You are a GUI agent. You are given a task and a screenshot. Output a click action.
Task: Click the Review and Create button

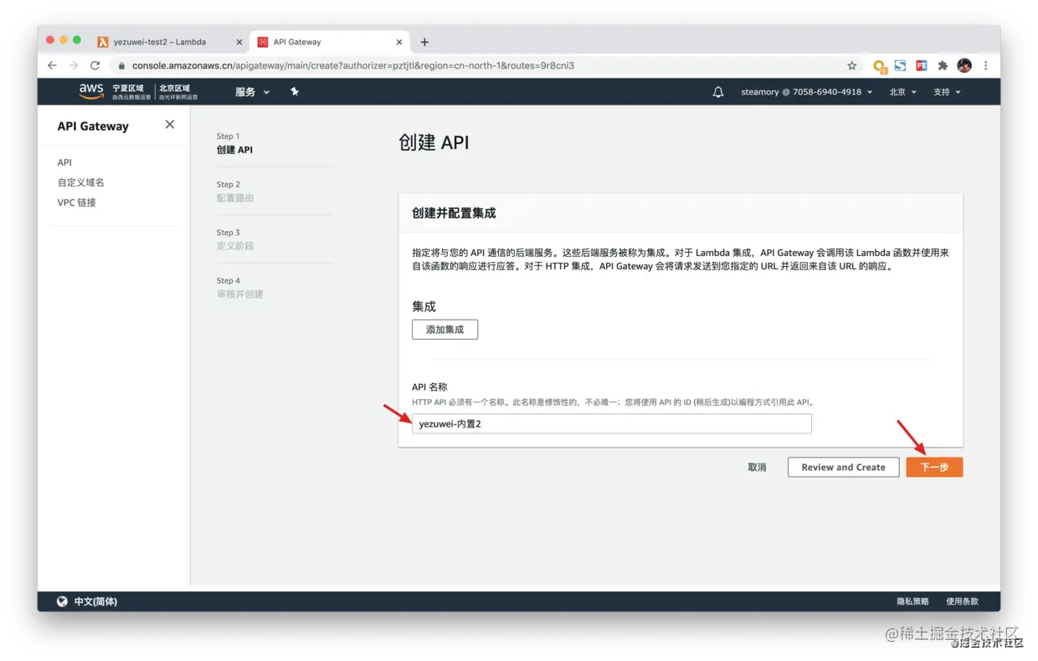(x=843, y=468)
